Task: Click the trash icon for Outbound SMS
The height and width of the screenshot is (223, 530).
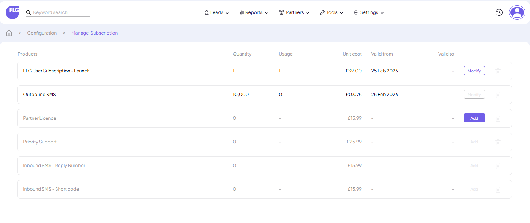Action: (498, 95)
